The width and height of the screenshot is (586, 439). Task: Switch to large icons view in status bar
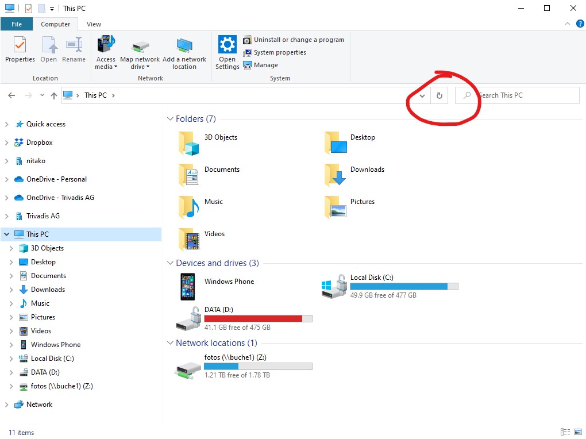click(578, 432)
